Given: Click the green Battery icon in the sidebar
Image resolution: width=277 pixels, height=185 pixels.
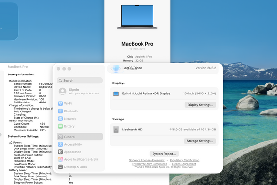Looking at the screenshot, I should (60, 126).
